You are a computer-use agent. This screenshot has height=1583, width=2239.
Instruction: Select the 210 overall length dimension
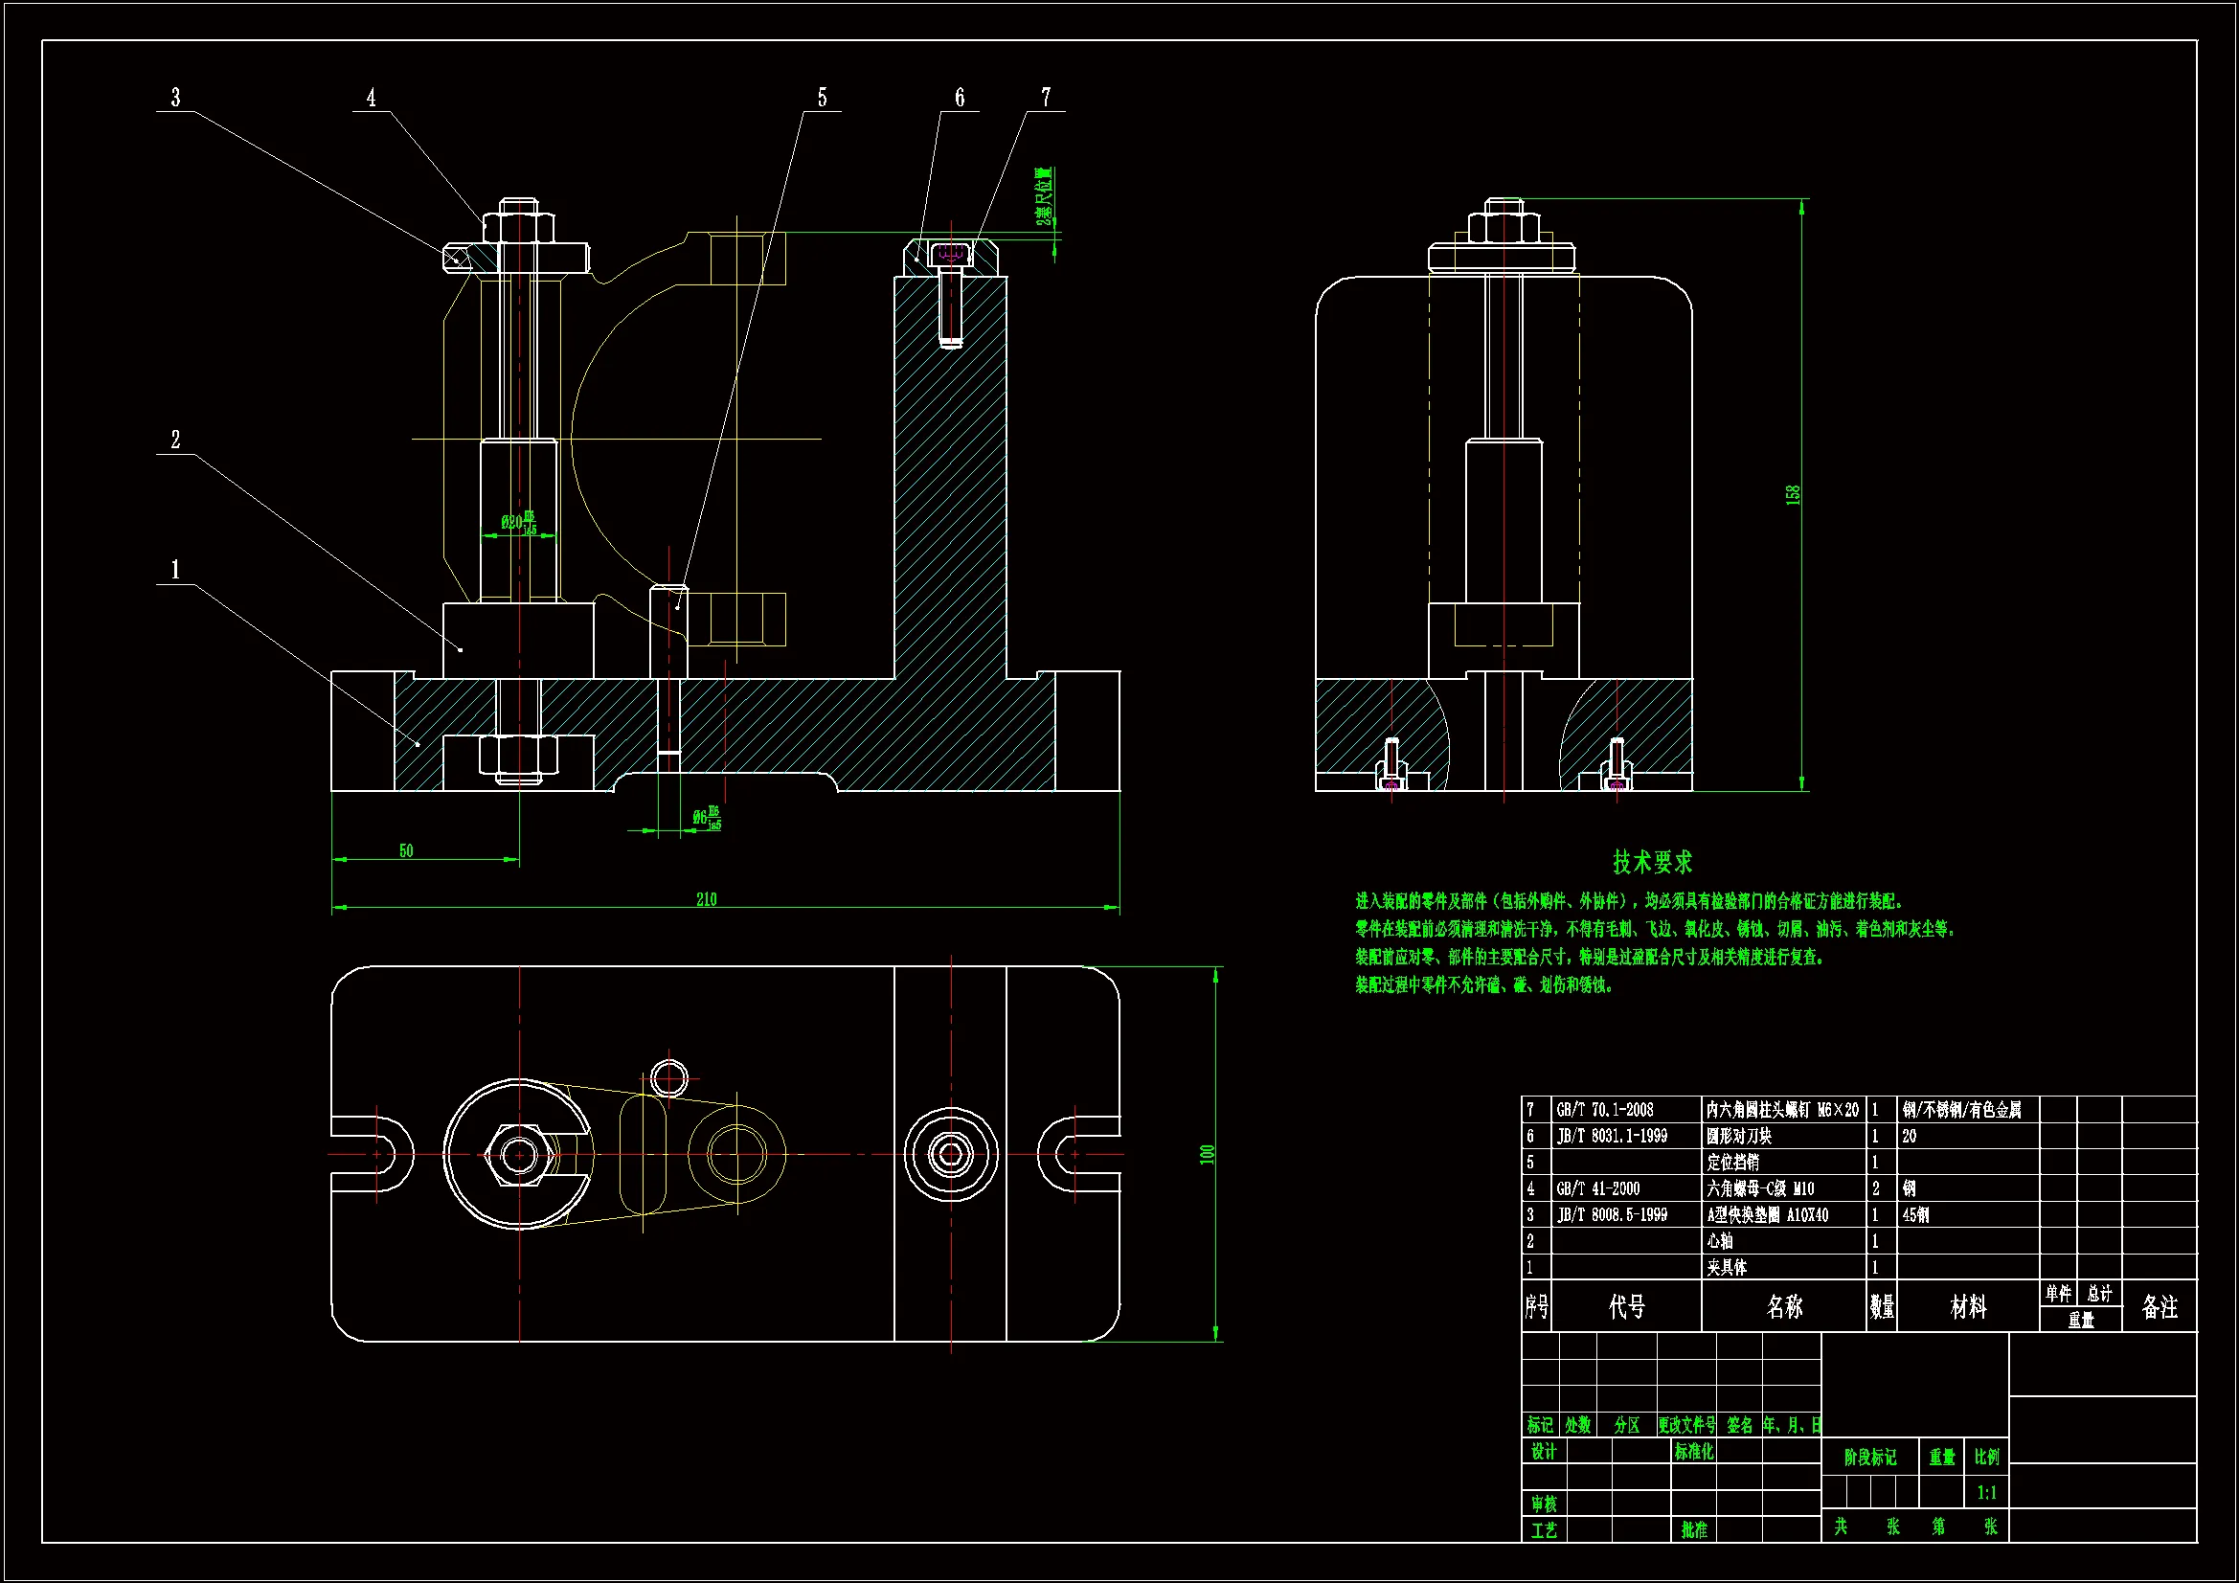(x=707, y=899)
